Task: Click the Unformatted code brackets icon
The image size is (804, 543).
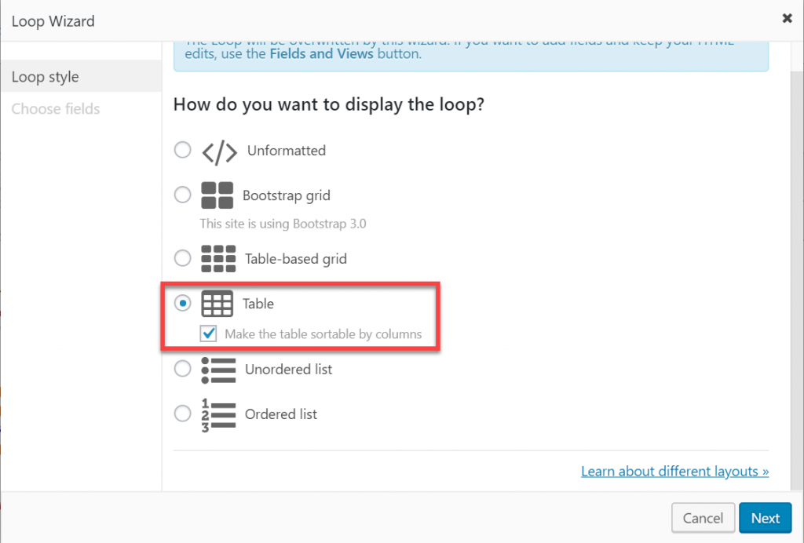Action: (x=219, y=151)
